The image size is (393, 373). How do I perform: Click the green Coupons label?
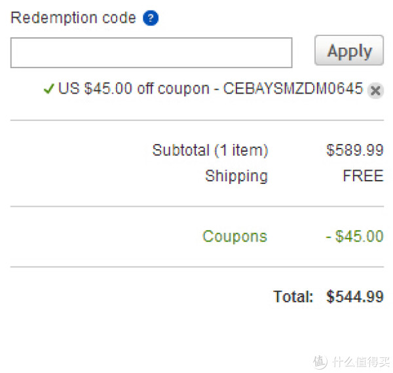click(x=235, y=237)
